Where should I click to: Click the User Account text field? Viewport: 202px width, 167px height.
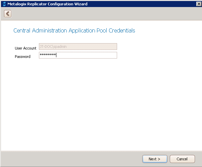tap(78, 47)
